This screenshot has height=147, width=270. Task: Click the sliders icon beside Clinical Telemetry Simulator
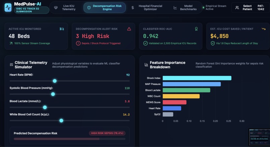point(11,65)
